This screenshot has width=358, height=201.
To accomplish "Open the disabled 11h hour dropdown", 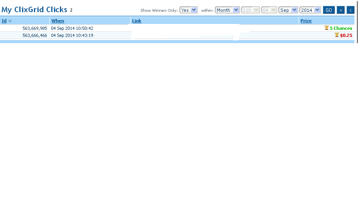I will pos(250,10).
